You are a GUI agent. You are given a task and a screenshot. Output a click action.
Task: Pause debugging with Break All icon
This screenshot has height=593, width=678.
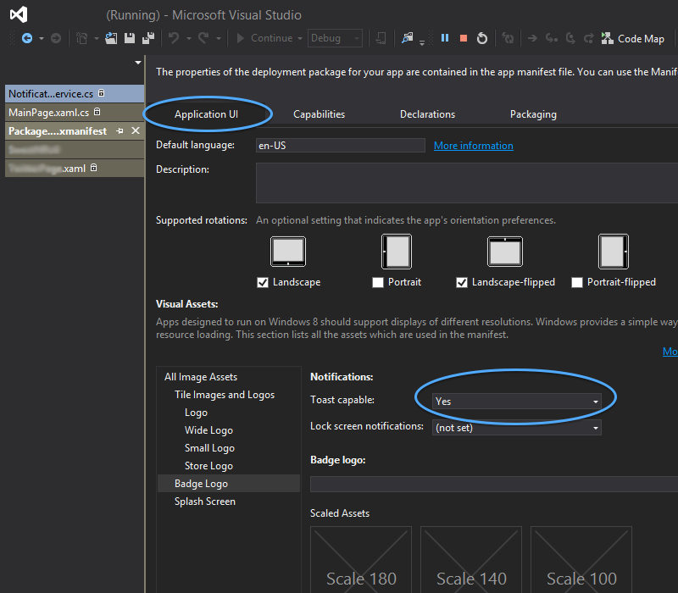tap(445, 38)
